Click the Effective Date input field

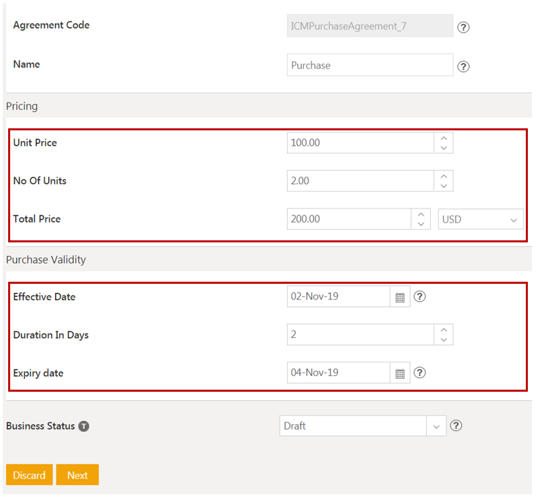point(338,297)
